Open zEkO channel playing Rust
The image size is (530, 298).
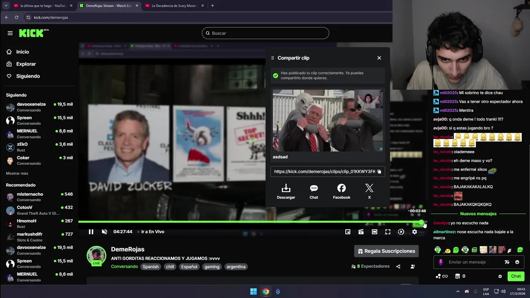pyautogui.click(x=39, y=147)
